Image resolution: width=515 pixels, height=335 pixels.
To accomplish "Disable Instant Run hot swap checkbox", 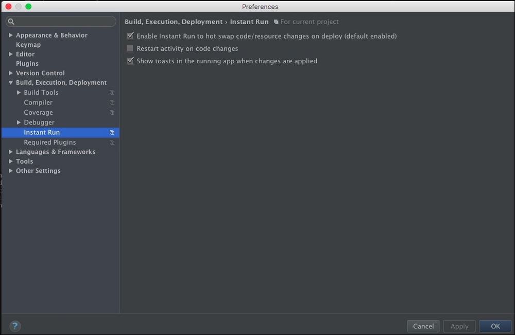I will coord(130,37).
